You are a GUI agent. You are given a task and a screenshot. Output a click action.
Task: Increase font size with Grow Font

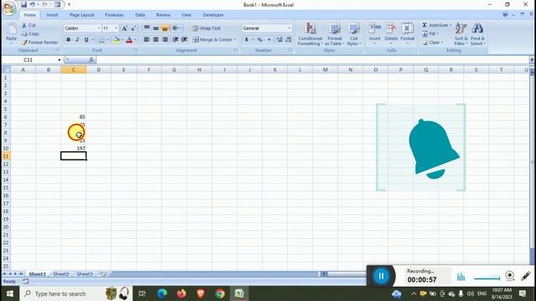pos(125,28)
